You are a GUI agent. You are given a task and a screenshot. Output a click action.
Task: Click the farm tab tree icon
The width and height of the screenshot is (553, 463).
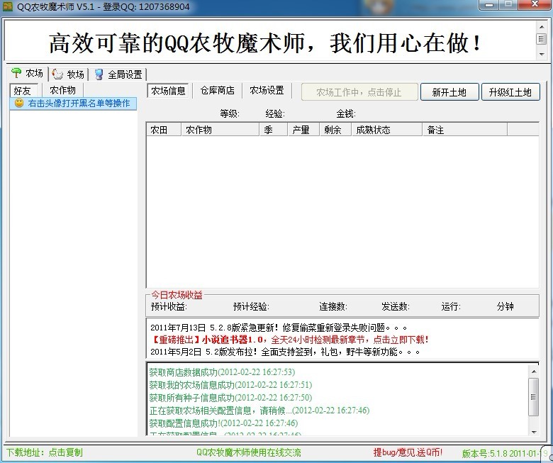[x=16, y=74]
